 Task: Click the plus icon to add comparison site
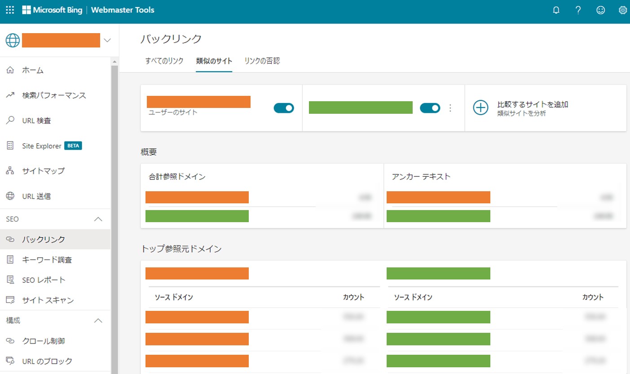click(481, 108)
